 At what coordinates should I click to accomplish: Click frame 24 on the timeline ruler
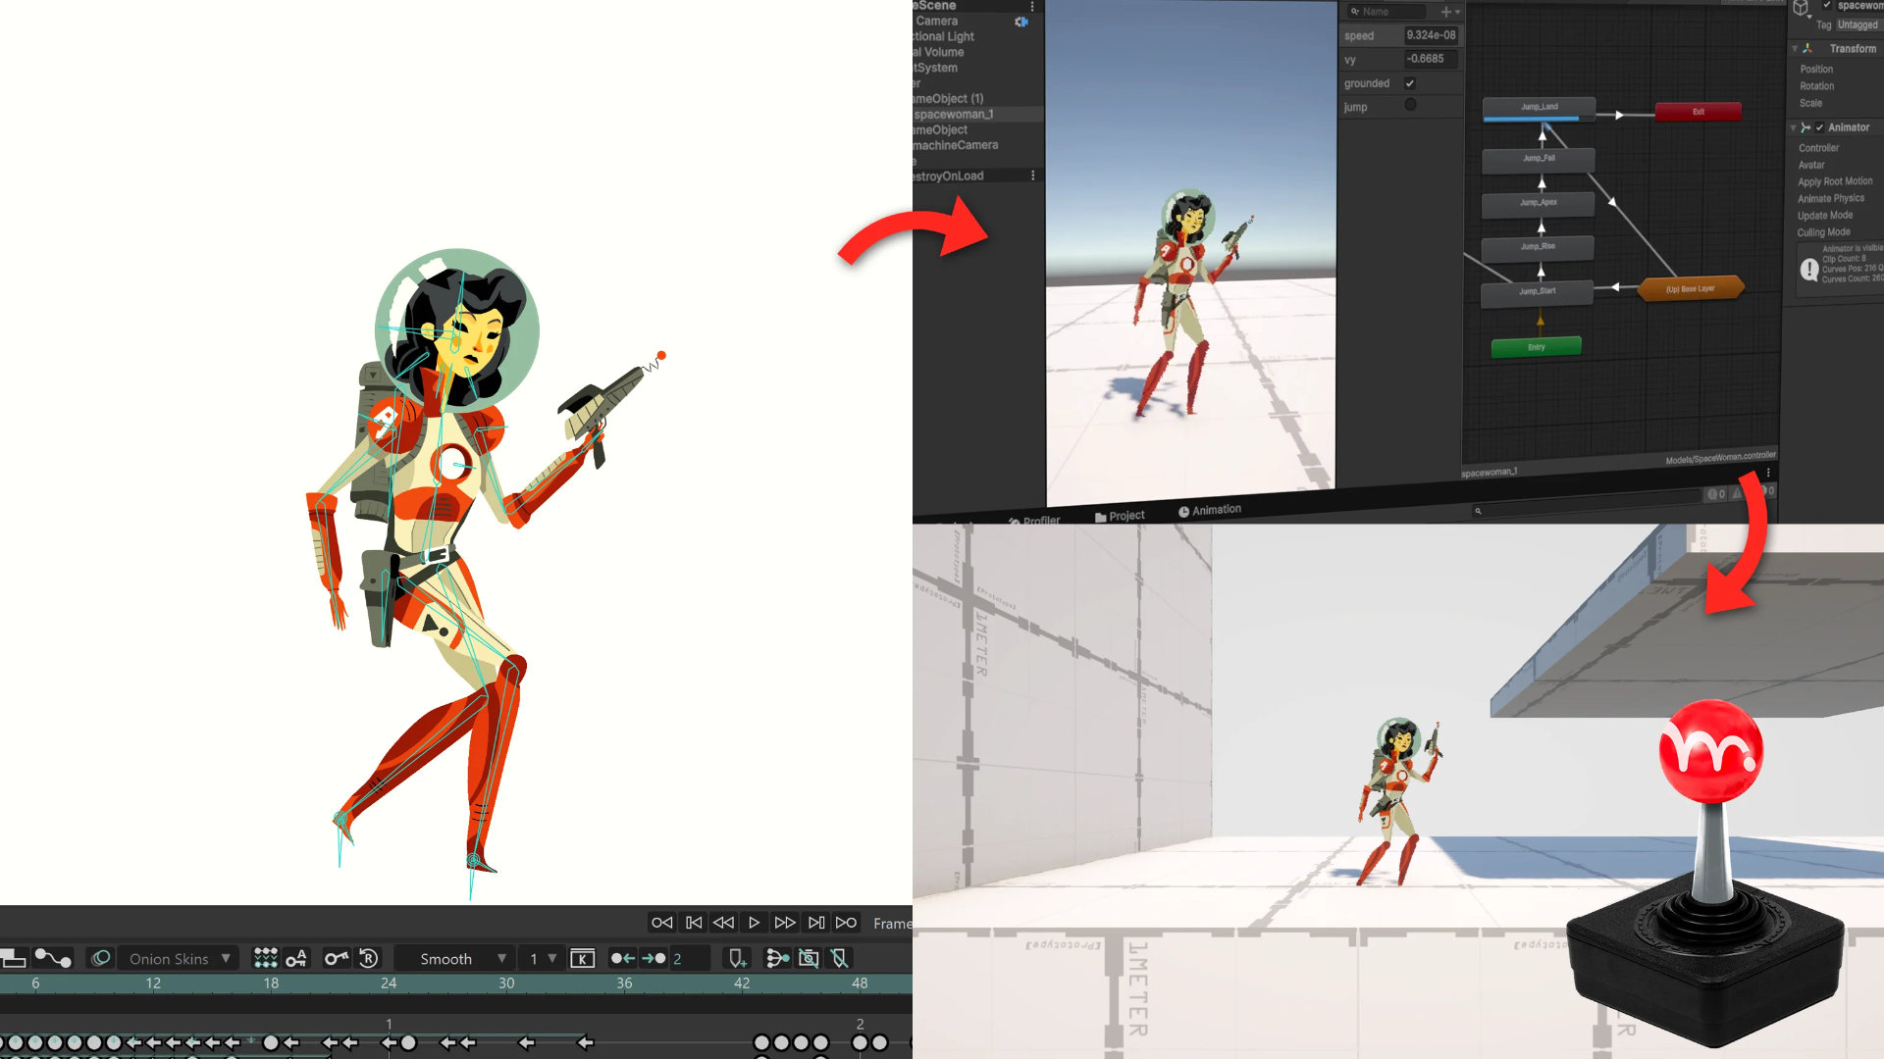click(x=389, y=983)
